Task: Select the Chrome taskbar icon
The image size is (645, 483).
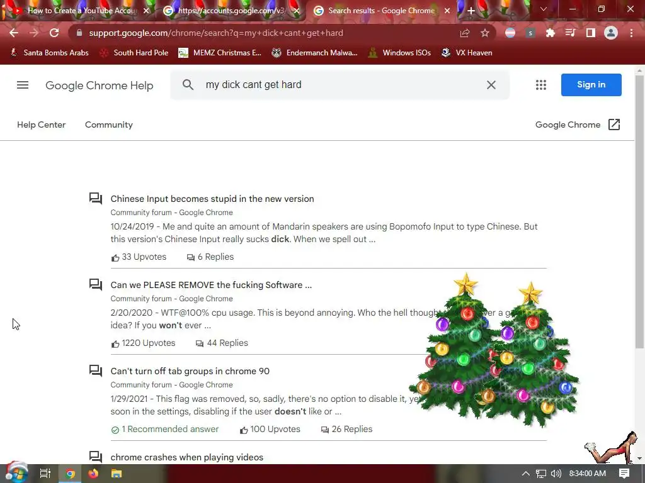Action: coord(71,474)
